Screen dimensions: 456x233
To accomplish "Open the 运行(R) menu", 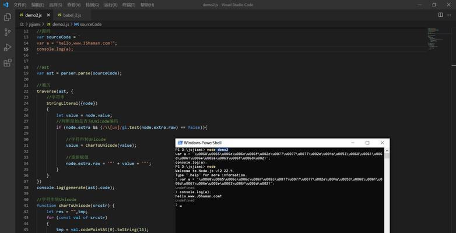I will tap(111, 5).
